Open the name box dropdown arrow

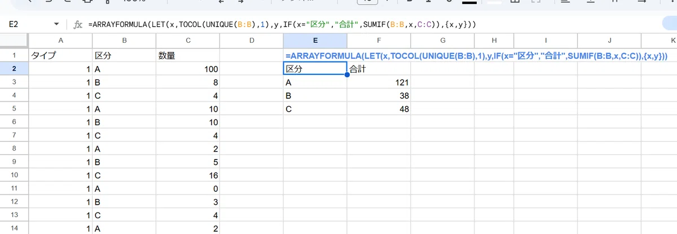56,25
